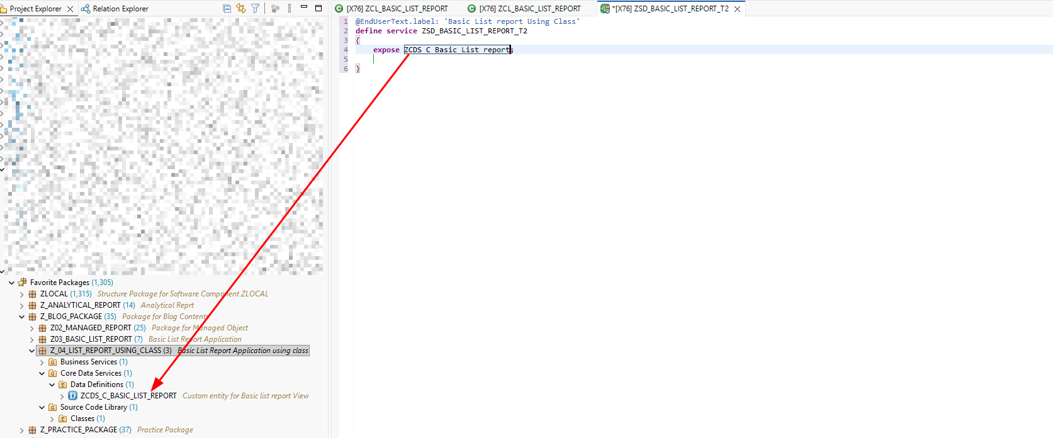
Task: Close the ZSD_BASIC_LIST_REPORT_T2 editor tab
Action: click(737, 9)
